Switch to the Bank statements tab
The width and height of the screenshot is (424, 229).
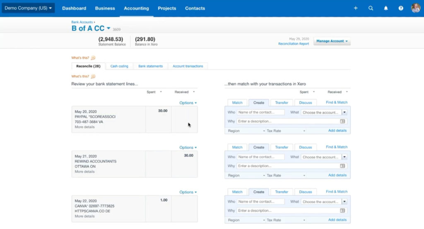pyautogui.click(x=150, y=66)
